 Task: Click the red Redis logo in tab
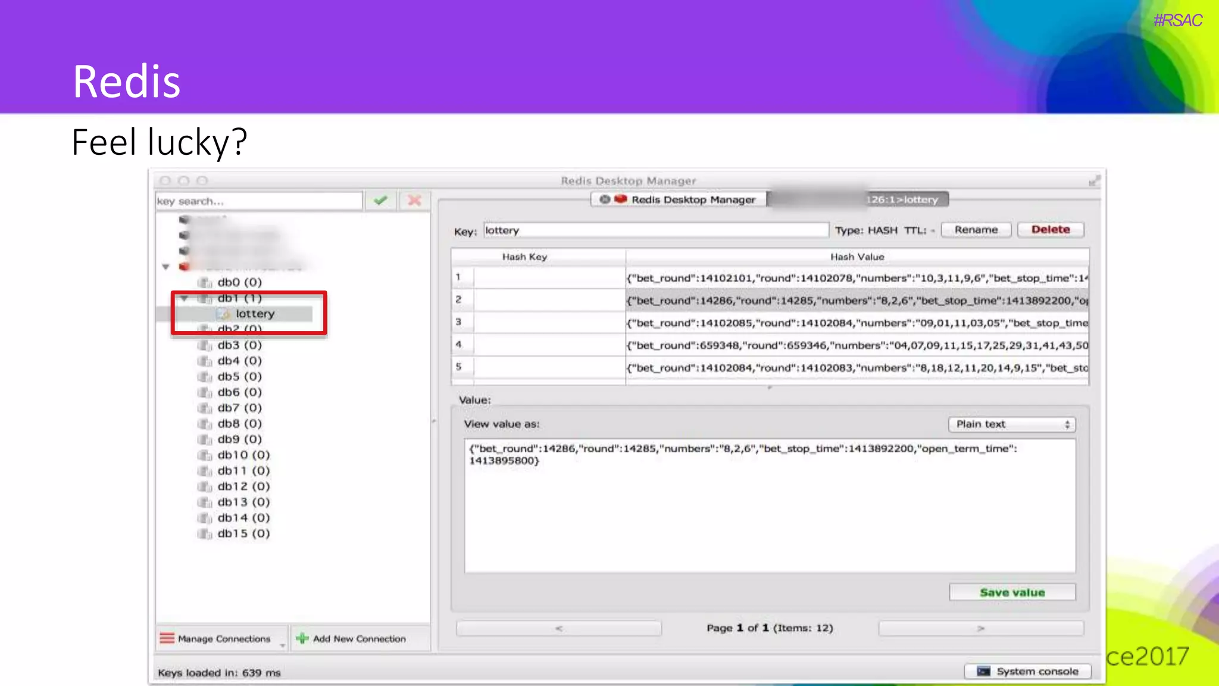point(621,199)
